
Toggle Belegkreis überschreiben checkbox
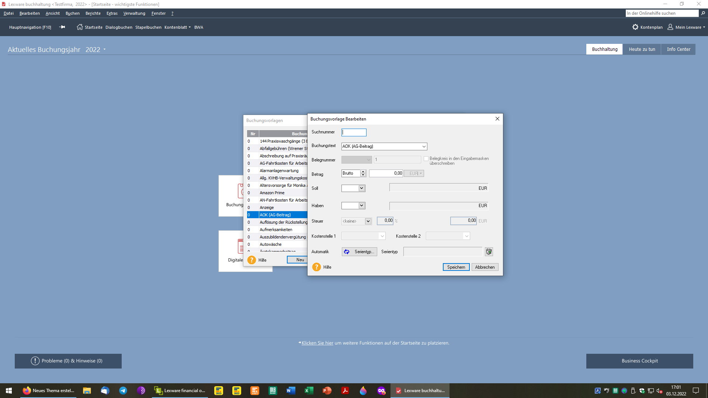pyautogui.click(x=426, y=159)
